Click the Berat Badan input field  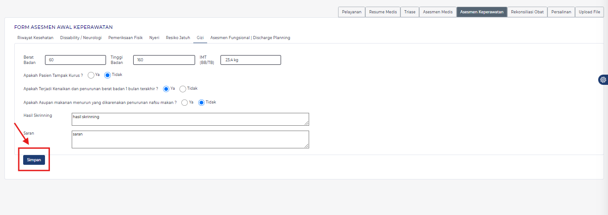75,60
